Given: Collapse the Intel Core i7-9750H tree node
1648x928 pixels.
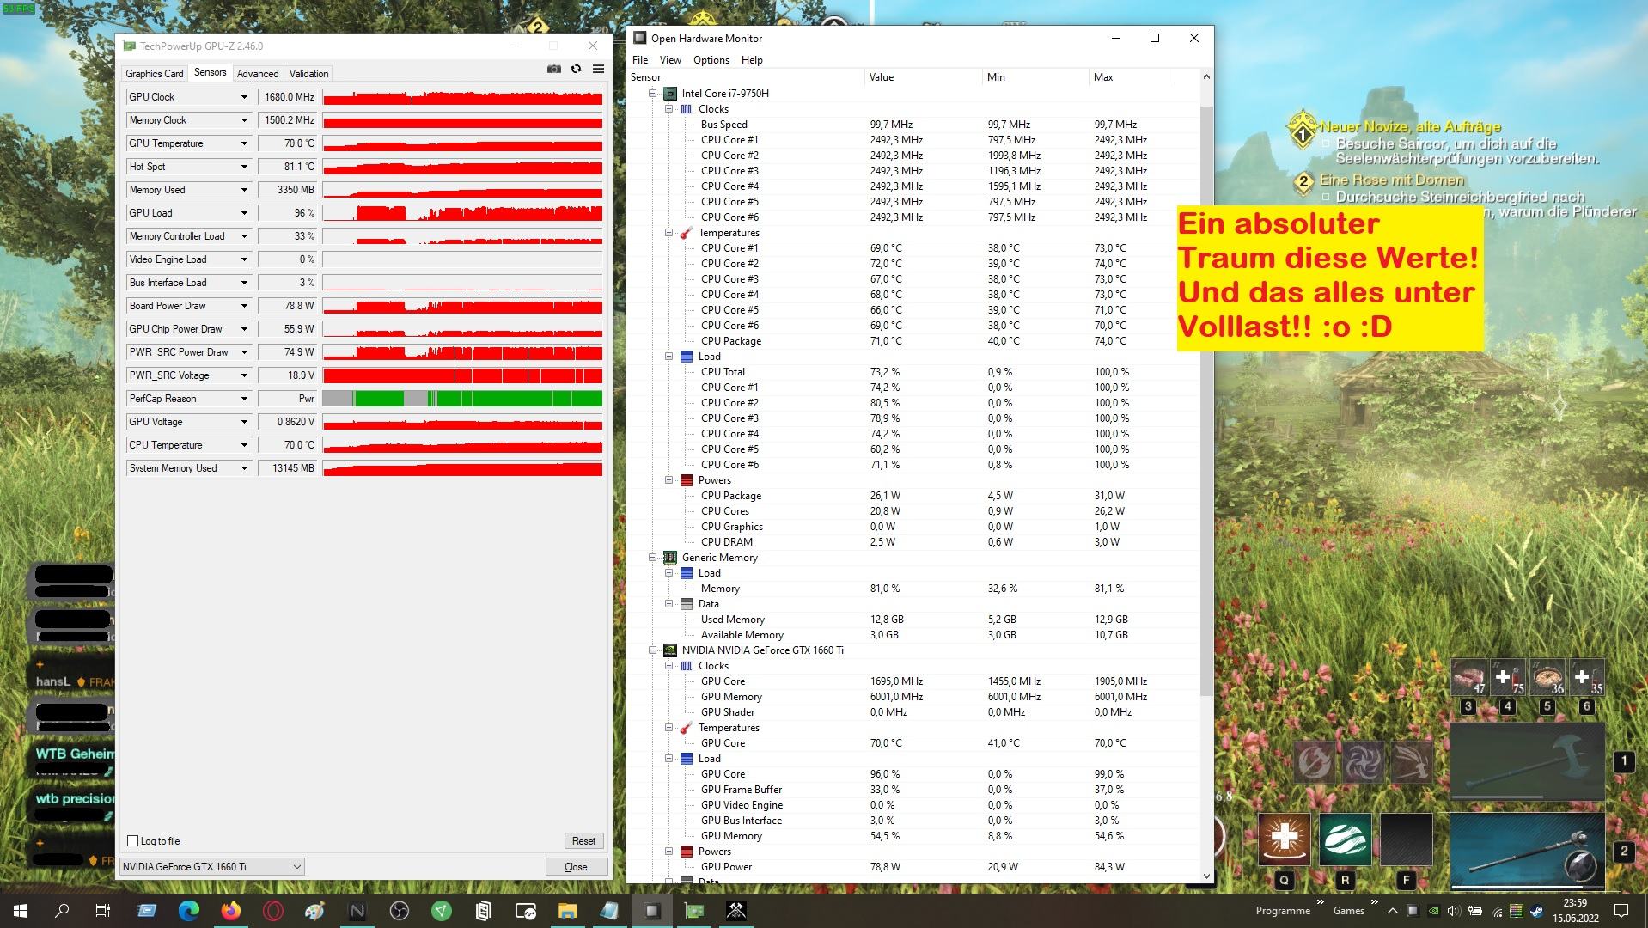Looking at the screenshot, I should 653,94.
